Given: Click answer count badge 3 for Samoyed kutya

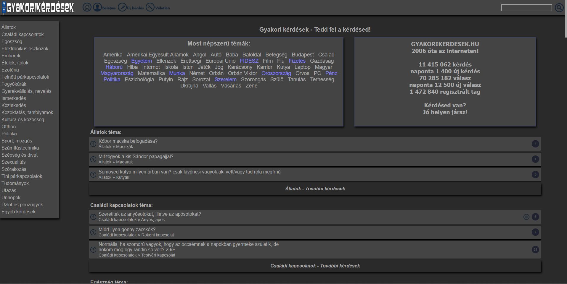Looking at the screenshot, I should point(535,175).
